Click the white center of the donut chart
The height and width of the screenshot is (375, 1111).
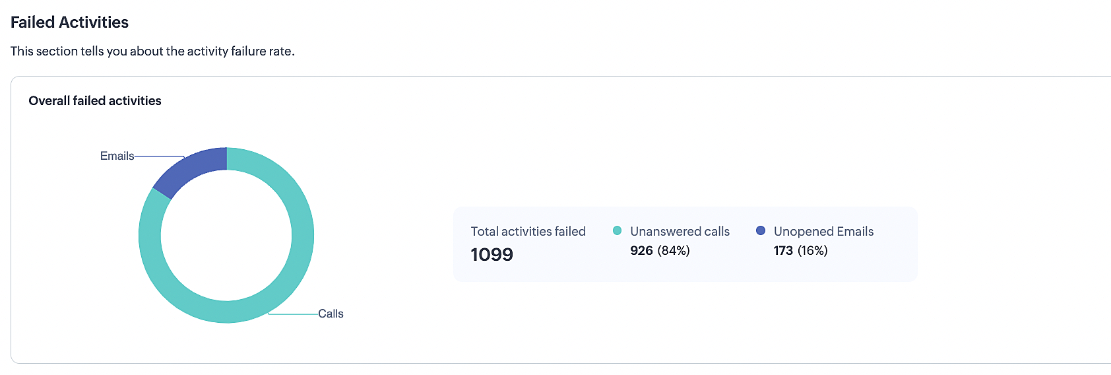226,235
